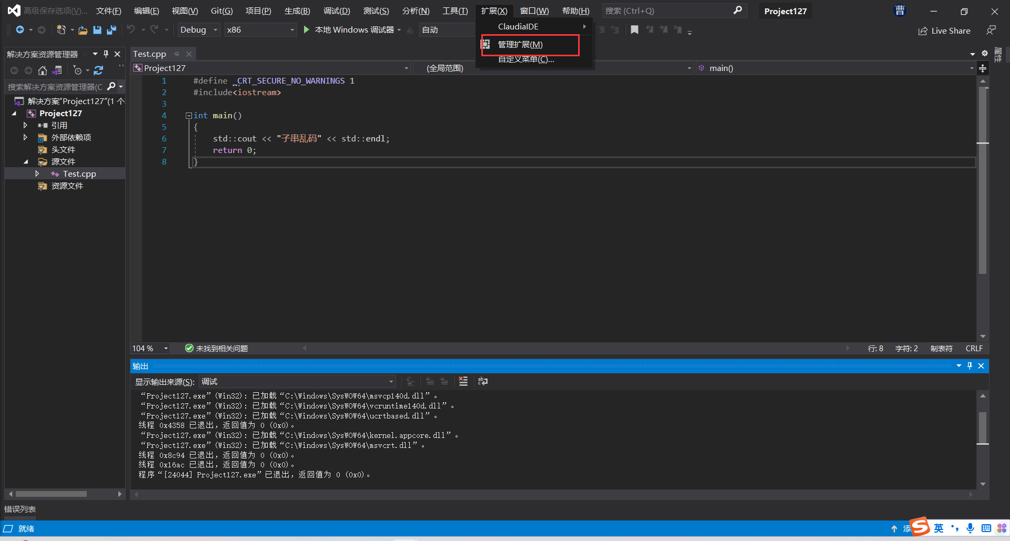The width and height of the screenshot is (1010, 541).
Task: Open the Debug configuration dropdown
Action: click(198, 30)
